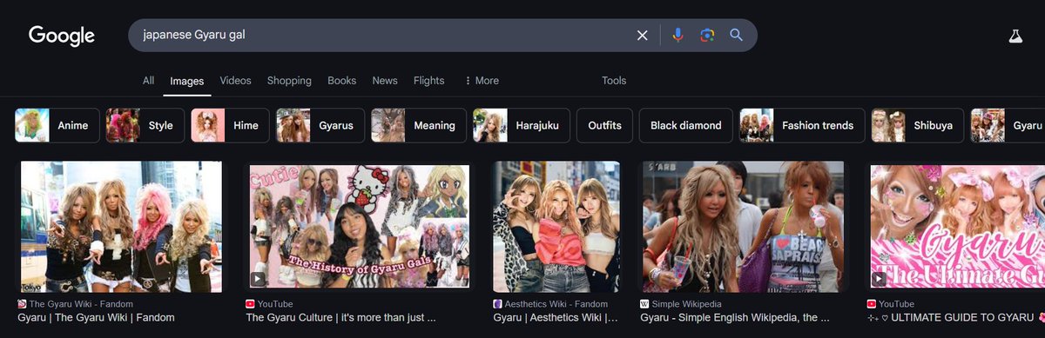Image resolution: width=1045 pixels, height=338 pixels.
Task: Open the Videos tab
Action: click(x=236, y=80)
